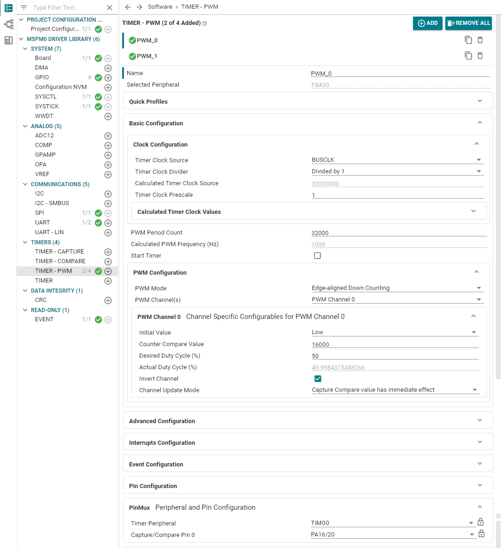Click the REMOVE ALL button
Screen dimensions: 502x548
(468, 23)
